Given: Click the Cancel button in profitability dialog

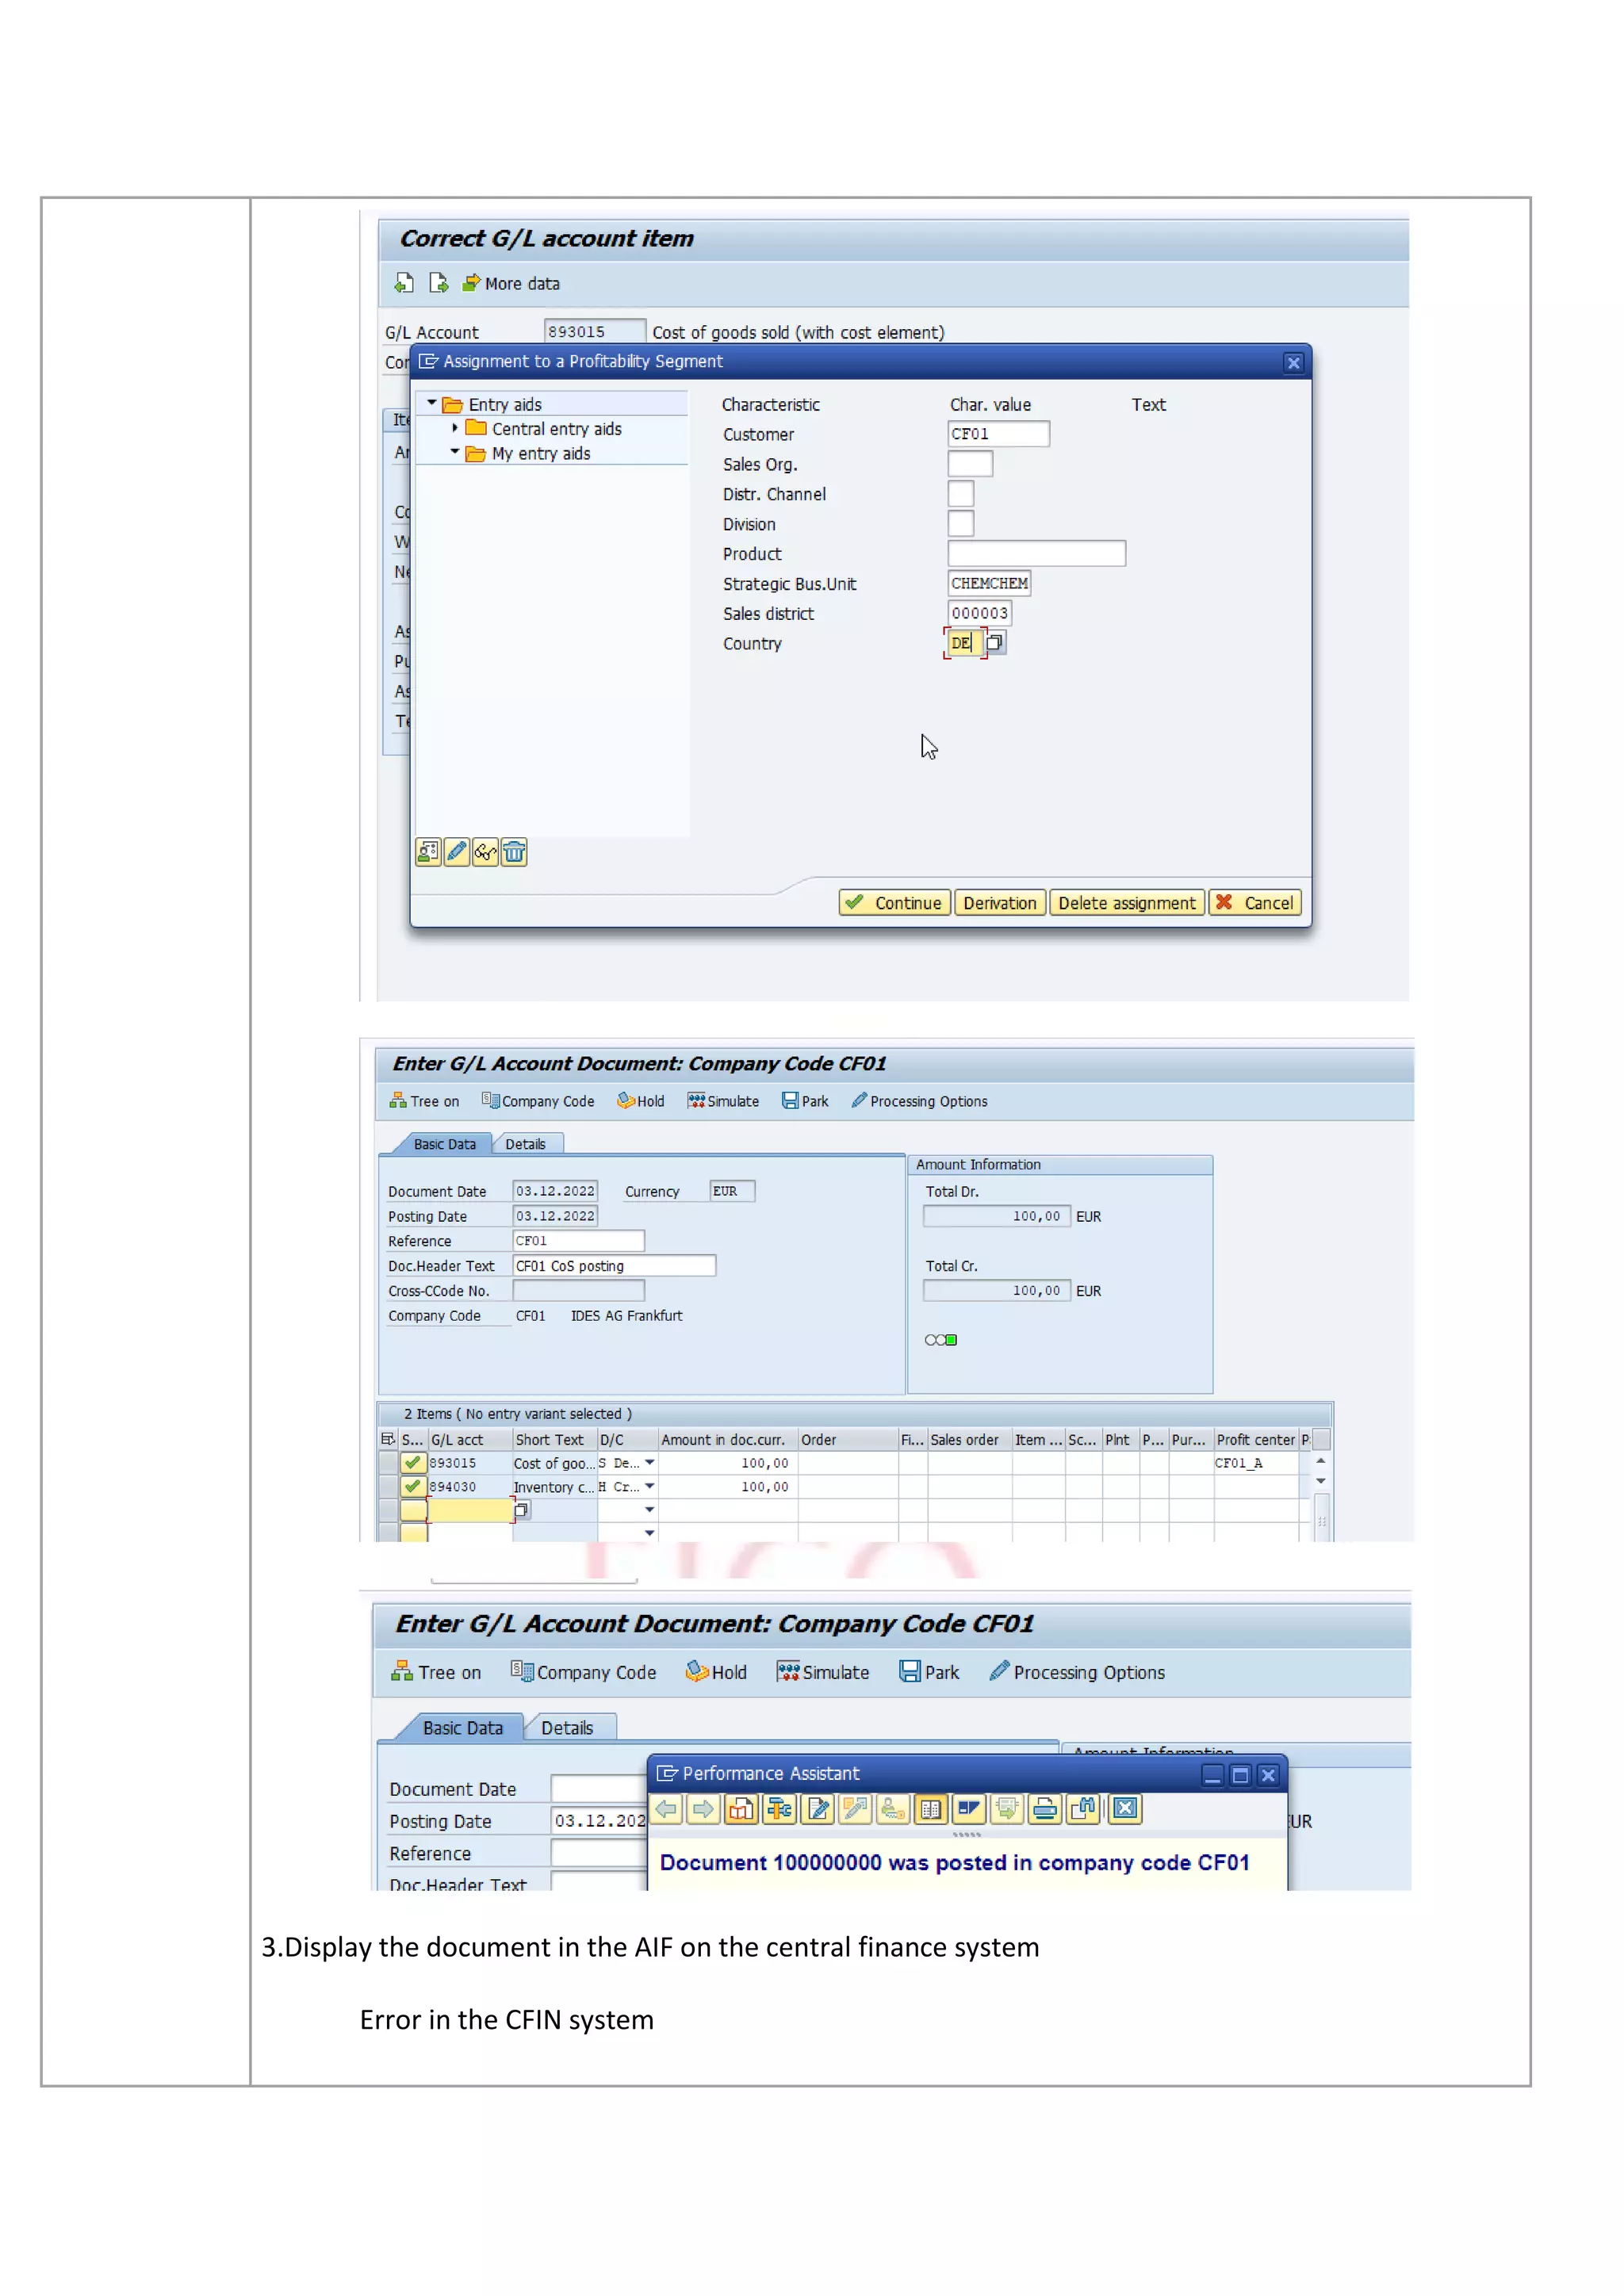Looking at the screenshot, I should pyautogui.click(x=1255, y=903).
